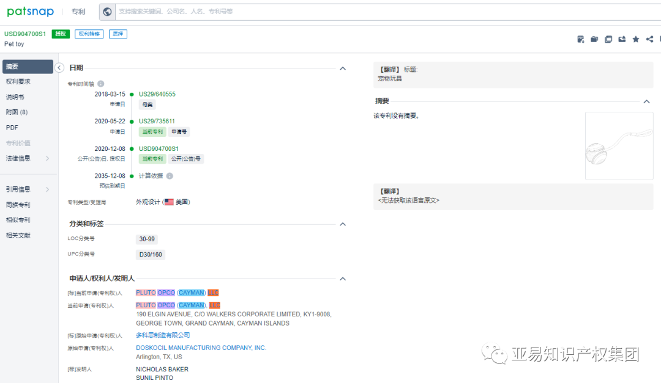Image resolution: width=661 pixels, height=383 pixels.
Task: Click LOC classification 30-99
Action: [x=147, y=239]
